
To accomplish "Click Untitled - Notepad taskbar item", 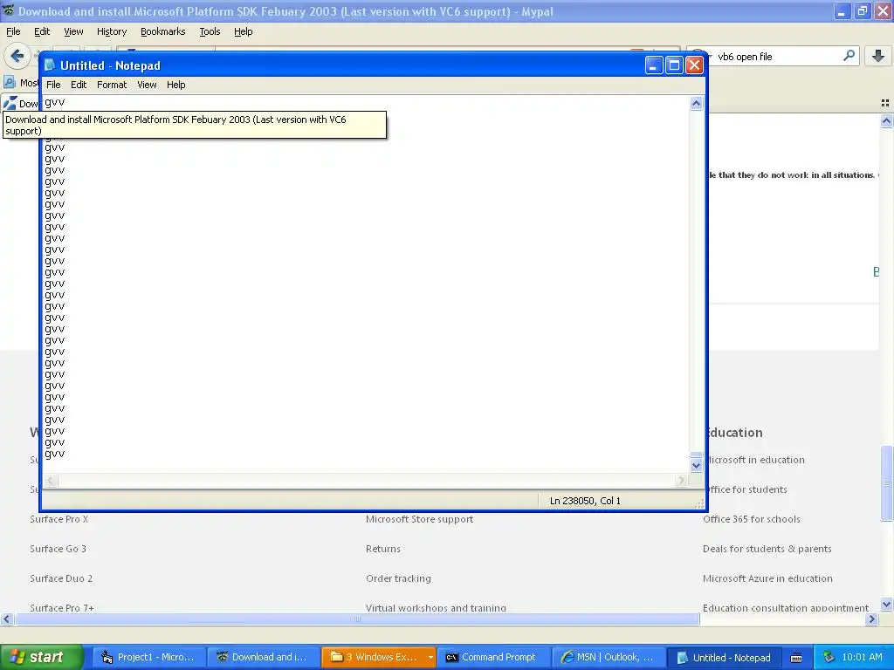I will 724,658.
